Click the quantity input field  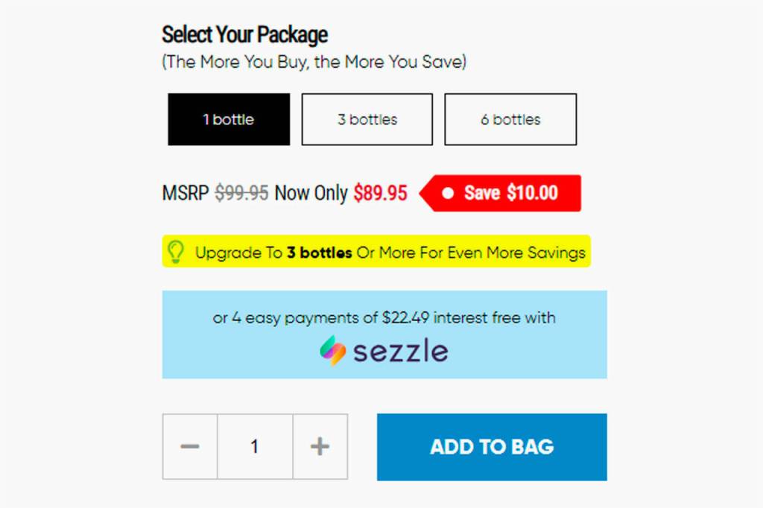coord(255,447)
